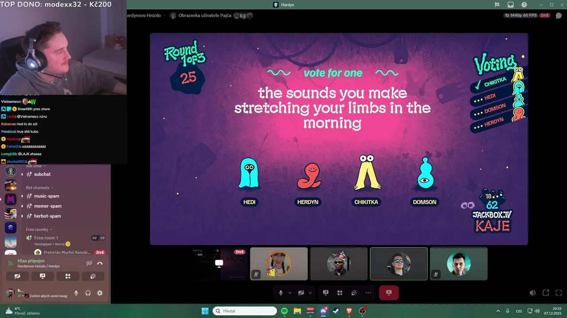
Task: Collapse Free roomky category
Action: 39,230
